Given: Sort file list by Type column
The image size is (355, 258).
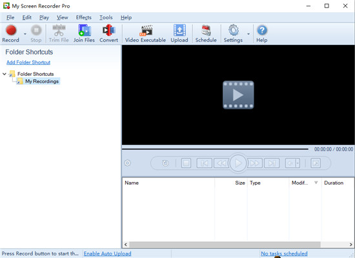Looking at the screenshot, I should tap(269, 183).
